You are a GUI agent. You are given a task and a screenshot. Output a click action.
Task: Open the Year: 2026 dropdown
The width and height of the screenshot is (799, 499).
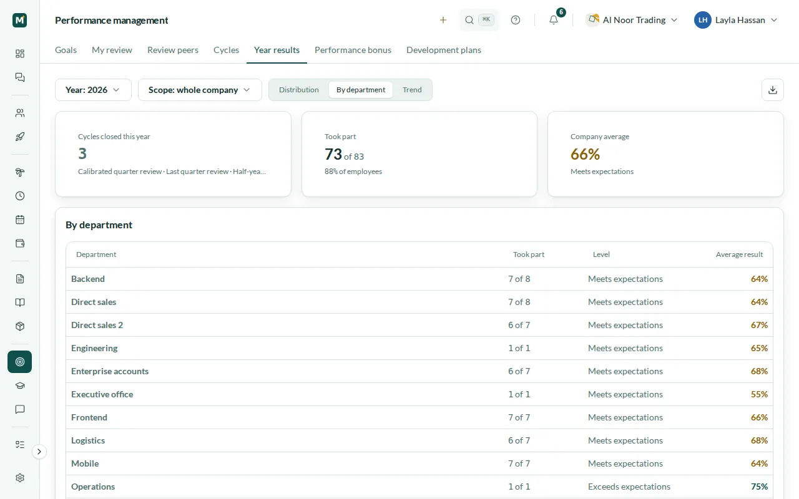[x=93, y=90]
